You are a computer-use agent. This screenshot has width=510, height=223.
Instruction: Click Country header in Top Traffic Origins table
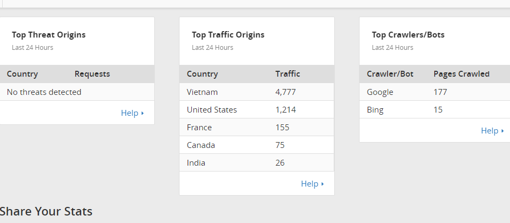point(202,74)
